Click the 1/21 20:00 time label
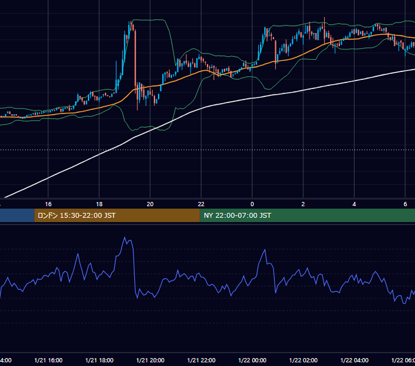The height and width of the screenshot is (366, 415). pyautogui.click(x=150, y=360)
